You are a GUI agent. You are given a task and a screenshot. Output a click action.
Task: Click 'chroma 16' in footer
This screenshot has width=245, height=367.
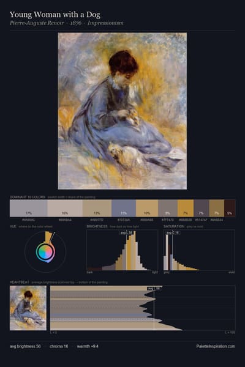(x=59, y=346)
